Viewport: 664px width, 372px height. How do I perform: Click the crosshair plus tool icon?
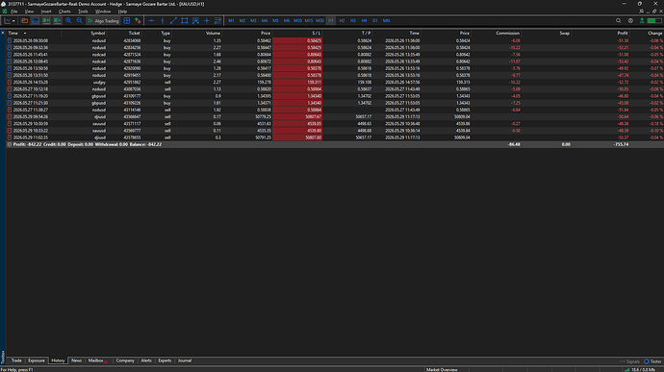pos(207,21)
